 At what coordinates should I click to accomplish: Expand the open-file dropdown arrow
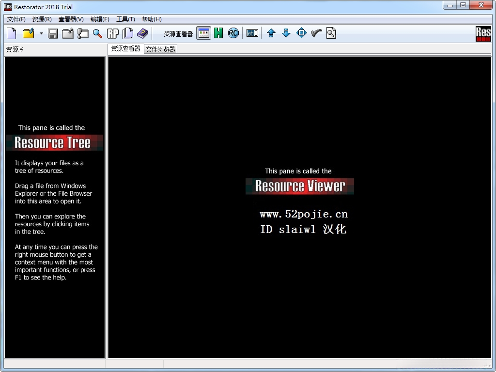(41, 33)
